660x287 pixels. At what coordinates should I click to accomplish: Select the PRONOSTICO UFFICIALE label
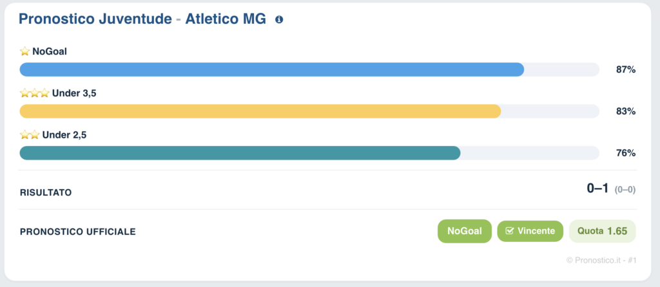(x=78, y=232)
